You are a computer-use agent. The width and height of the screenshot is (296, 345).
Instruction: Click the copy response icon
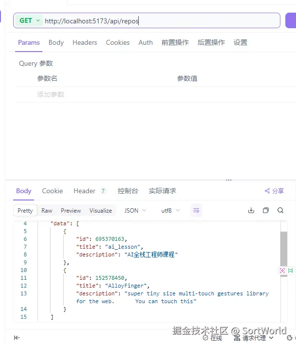266,210
